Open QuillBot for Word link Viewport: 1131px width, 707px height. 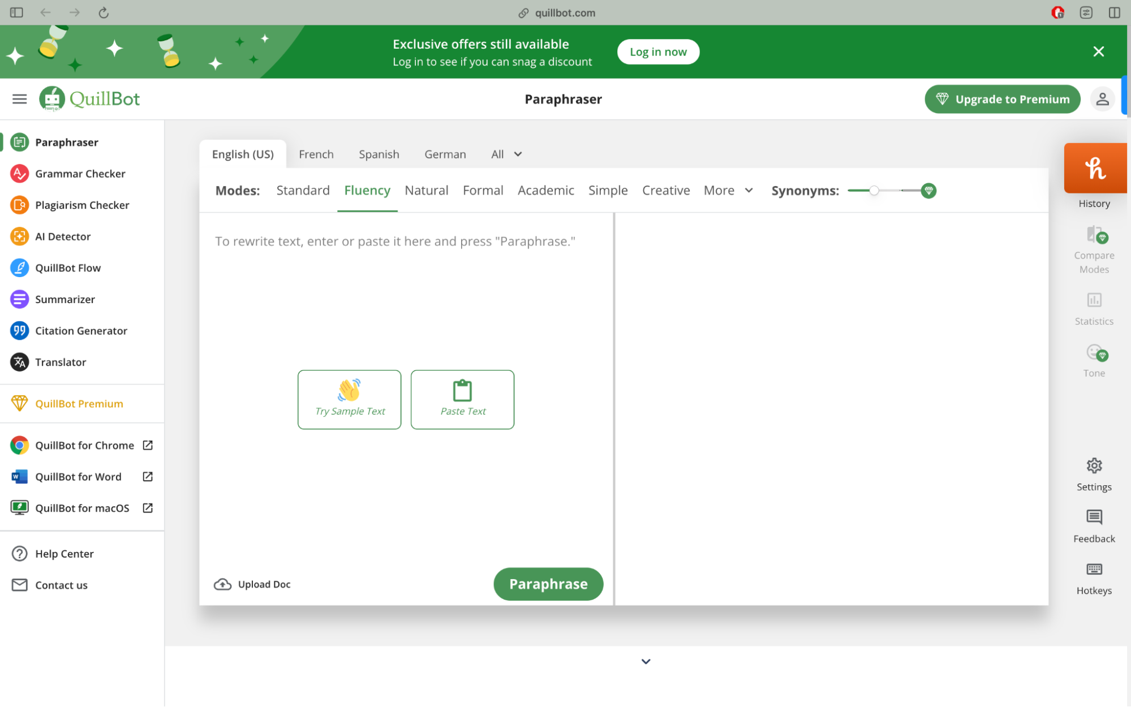tap(82, 476)
